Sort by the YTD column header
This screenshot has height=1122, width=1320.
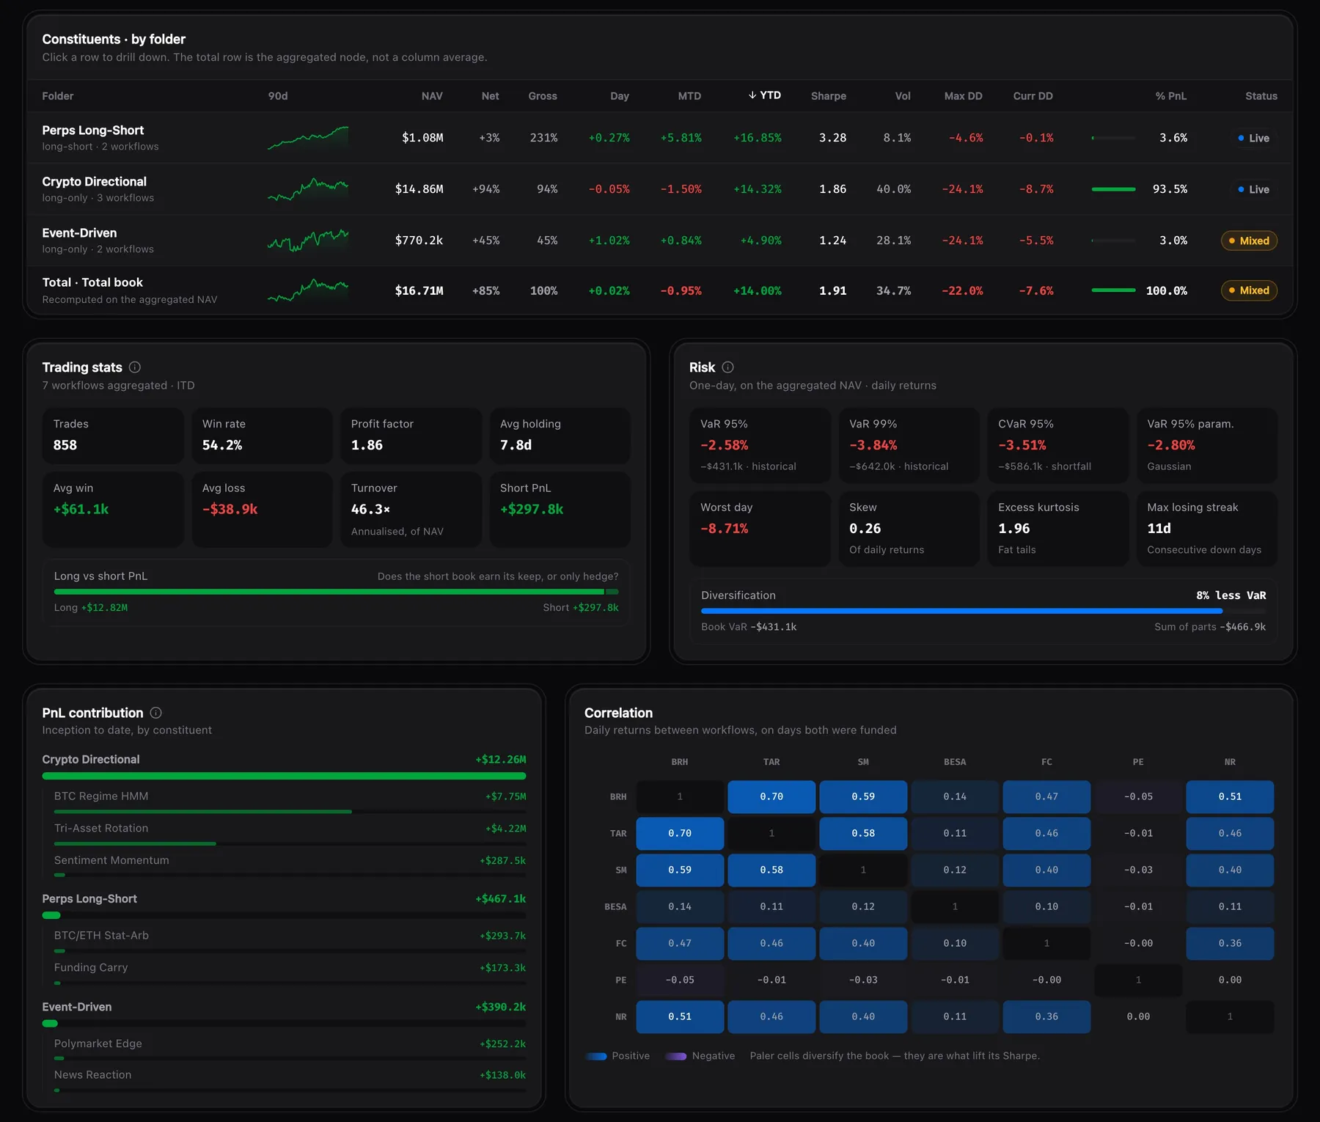(x=764, y=95)
